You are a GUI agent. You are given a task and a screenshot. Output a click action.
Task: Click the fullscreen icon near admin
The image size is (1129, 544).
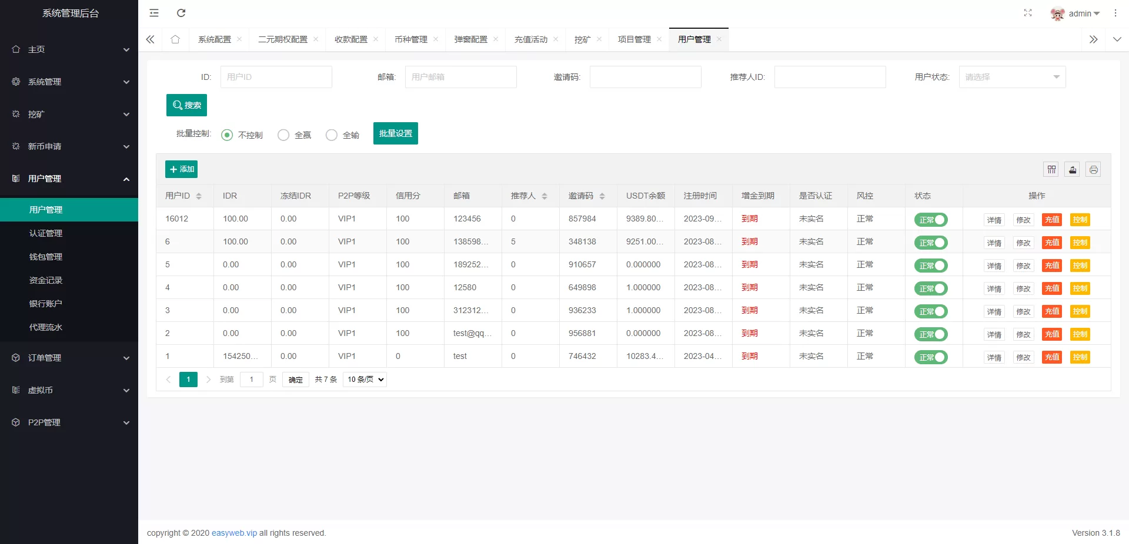[x=1027, y=13]
